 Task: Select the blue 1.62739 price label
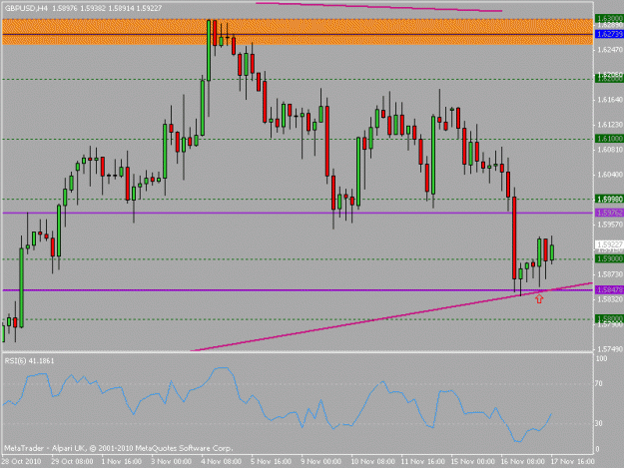coord(609,35)
